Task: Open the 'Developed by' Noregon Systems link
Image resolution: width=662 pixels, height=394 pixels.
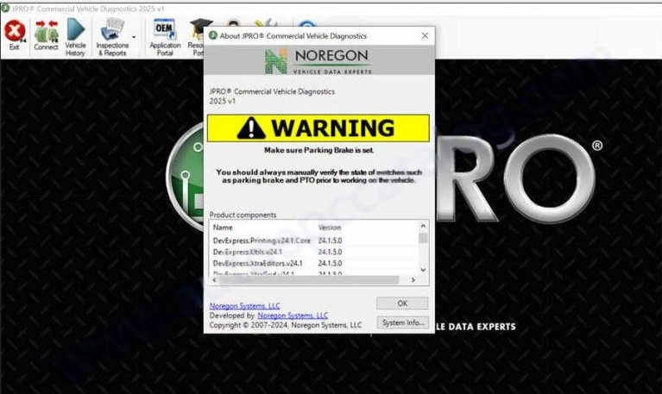Action: click(293, 316)
